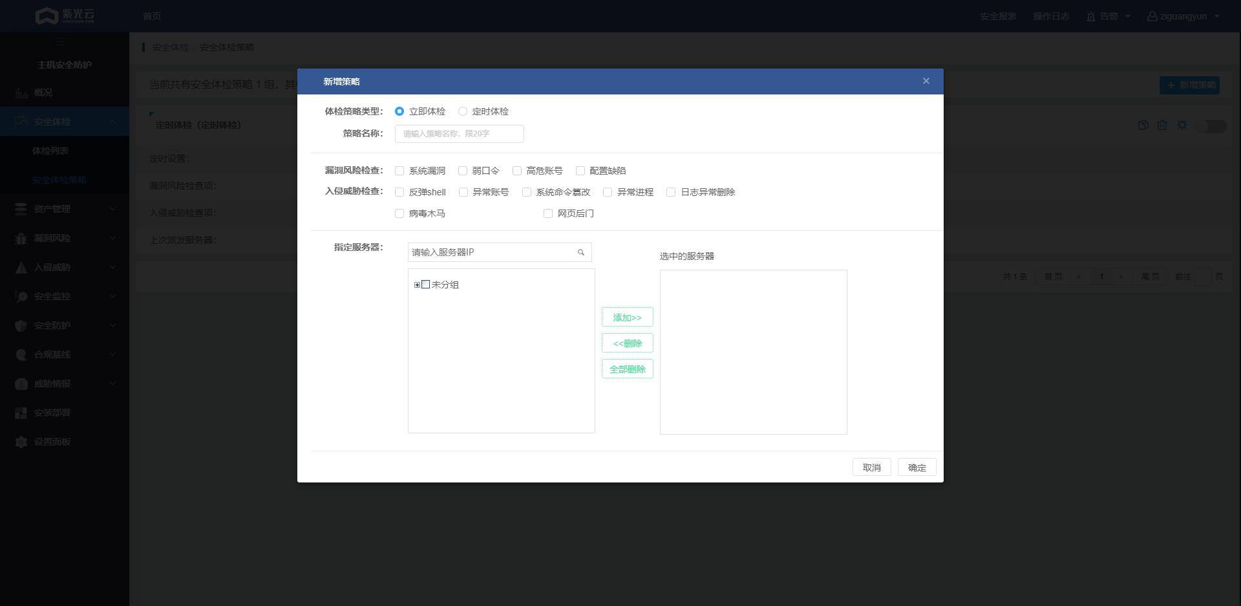Open 概况 in the sidebar
This screenshot has width=1241, height=606.
[x=65, y=92]
